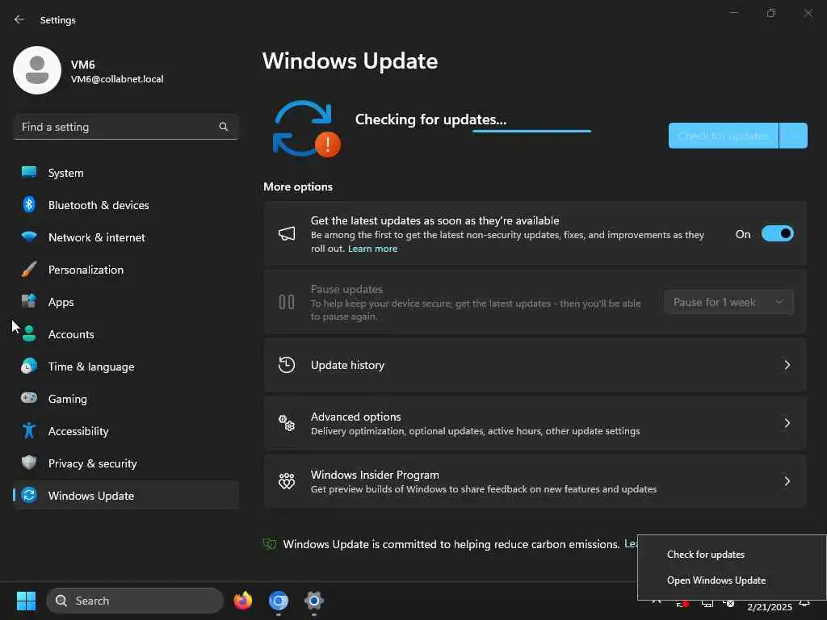Expand Advanced options with its chevron

[787, 423]
